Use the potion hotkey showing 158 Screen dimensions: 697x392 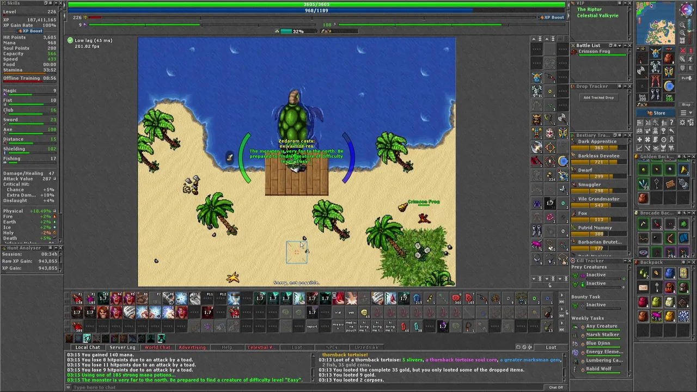tap(77, 298)
